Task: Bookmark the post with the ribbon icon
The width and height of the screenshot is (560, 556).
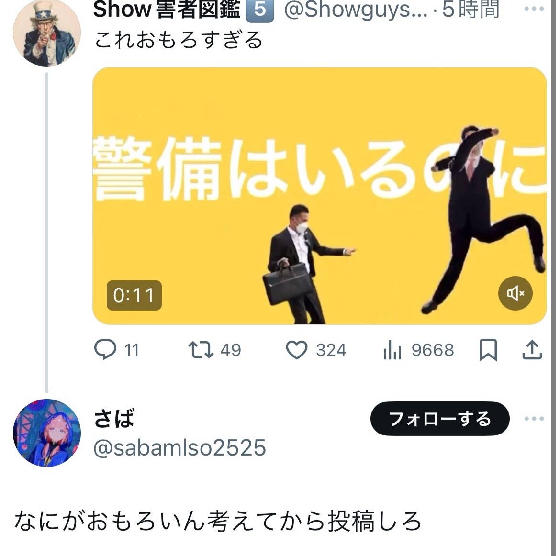Action: [488, 350]
